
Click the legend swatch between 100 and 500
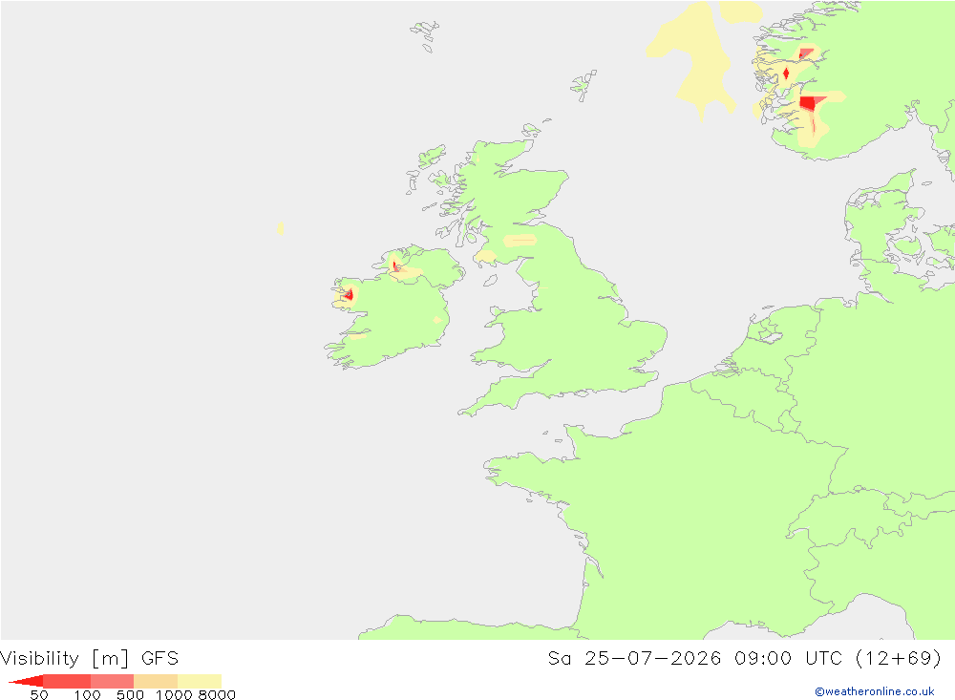click(x=112, y=681)
